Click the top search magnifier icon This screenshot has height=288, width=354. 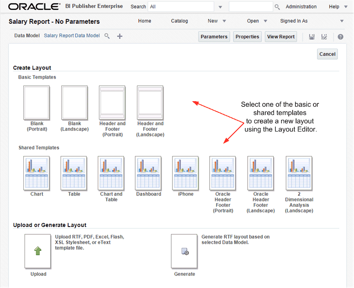[x=277, y=7]
